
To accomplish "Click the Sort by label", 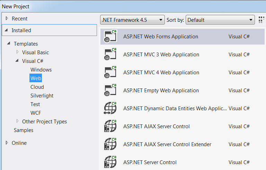I will click(x=175, y=20).
